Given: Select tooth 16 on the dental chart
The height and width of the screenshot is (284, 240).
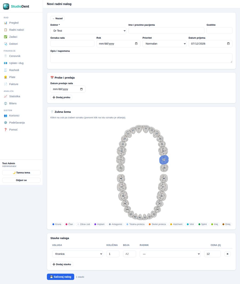Looking at the screenshot, I should tap(121, 151).
